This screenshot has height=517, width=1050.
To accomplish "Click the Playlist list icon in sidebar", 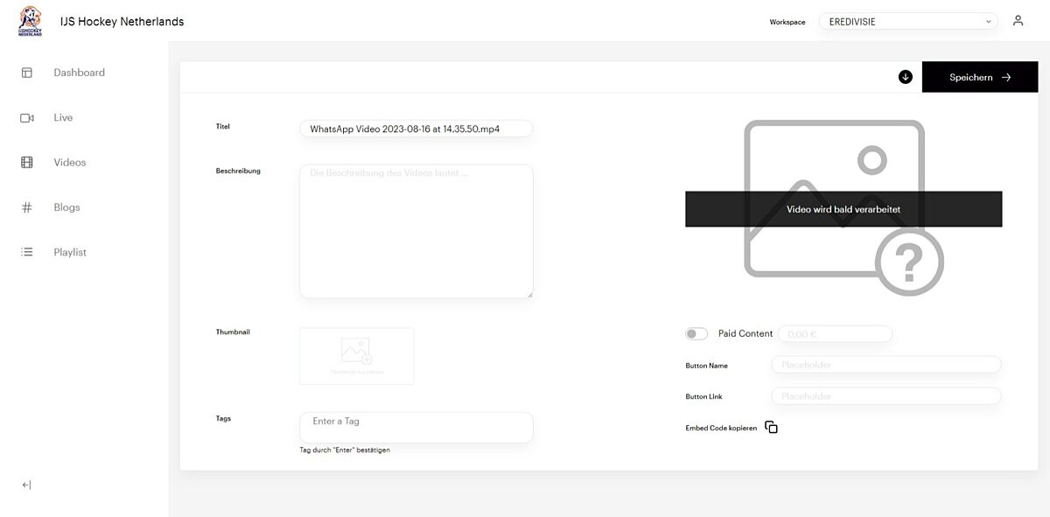I will click(27, 252).
